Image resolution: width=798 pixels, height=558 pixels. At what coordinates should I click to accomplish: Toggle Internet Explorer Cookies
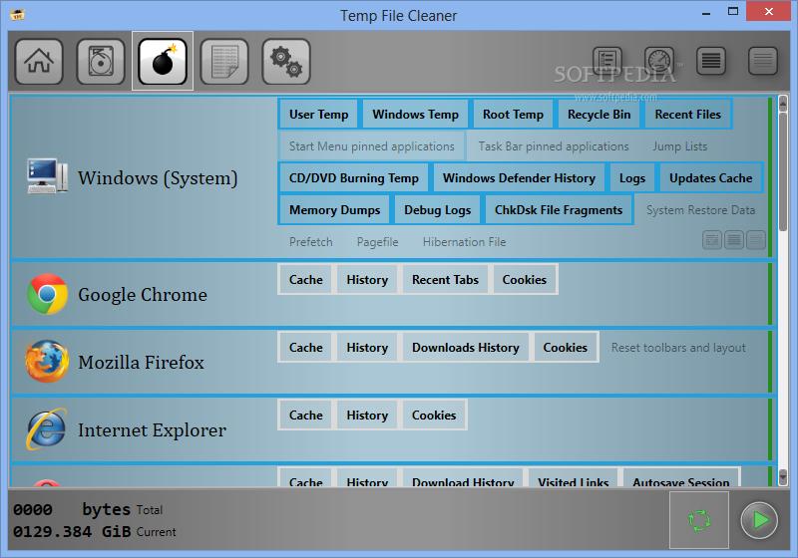tap(434, 415)
